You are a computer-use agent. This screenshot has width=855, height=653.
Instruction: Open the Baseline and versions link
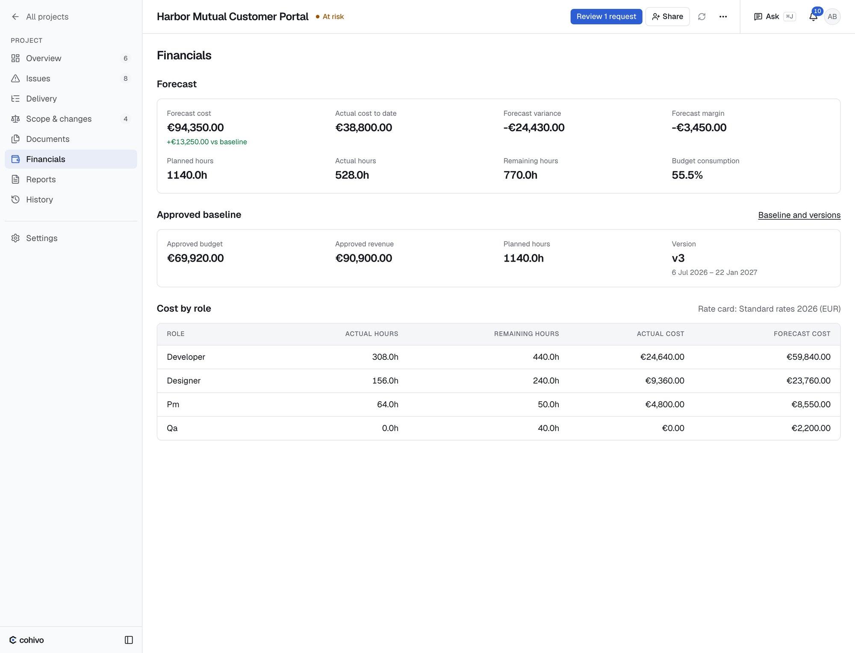[799, 215]
